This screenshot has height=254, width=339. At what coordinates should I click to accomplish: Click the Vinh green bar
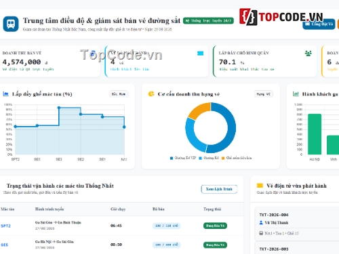tap(333, 145)
